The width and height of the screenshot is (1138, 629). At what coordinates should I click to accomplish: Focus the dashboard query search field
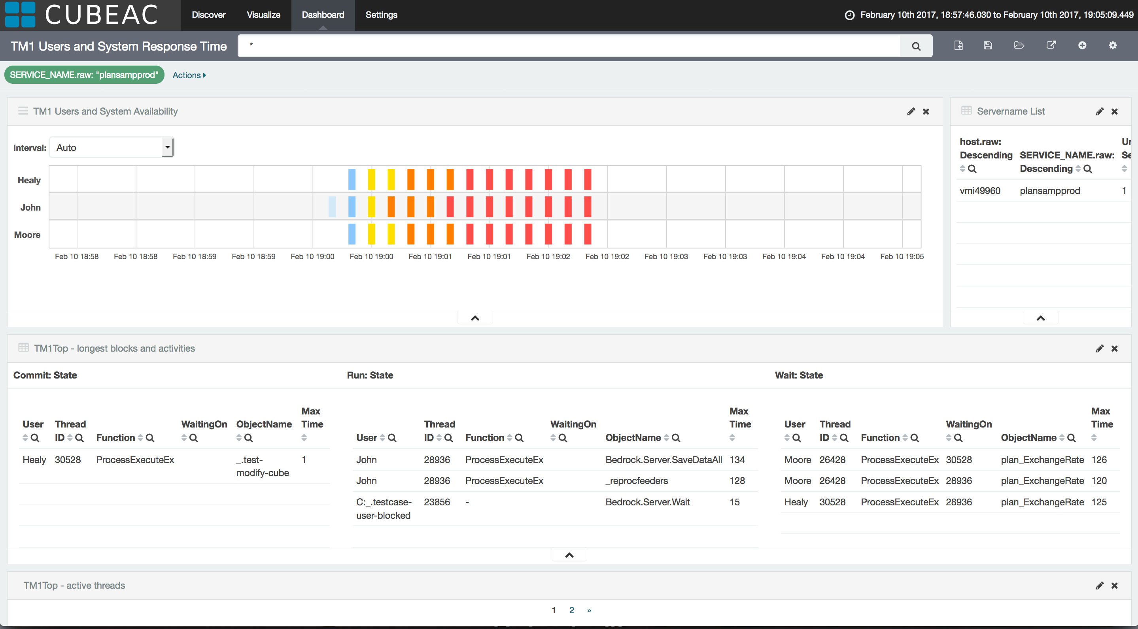(x=569, y=46)
